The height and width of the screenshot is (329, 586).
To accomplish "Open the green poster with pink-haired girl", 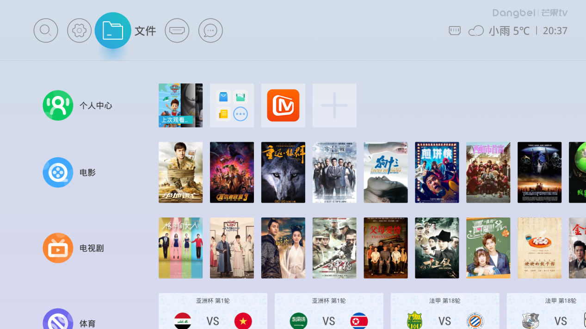I will click(x=488, y=248).
